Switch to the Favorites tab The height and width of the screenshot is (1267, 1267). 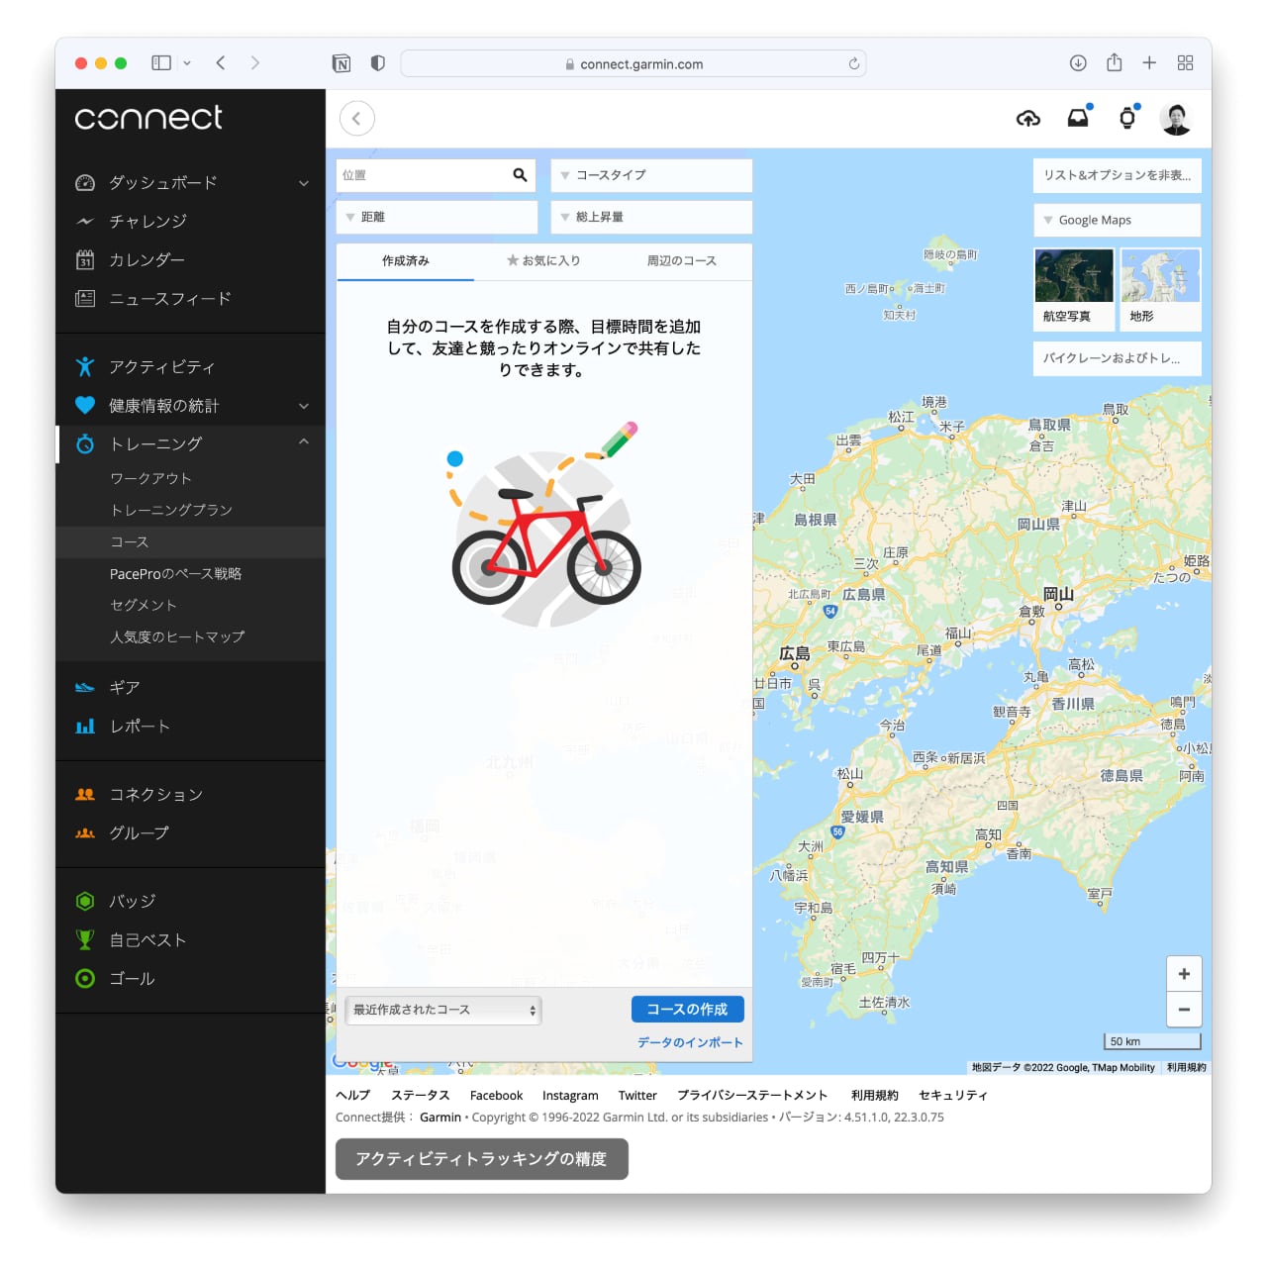click(543, 261)
